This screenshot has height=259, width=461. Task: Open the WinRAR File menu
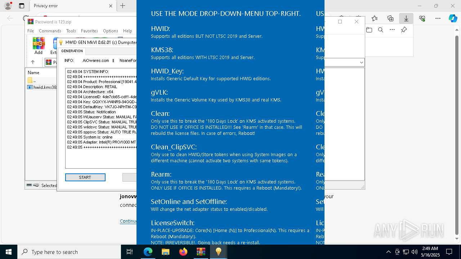coord(31,31)
